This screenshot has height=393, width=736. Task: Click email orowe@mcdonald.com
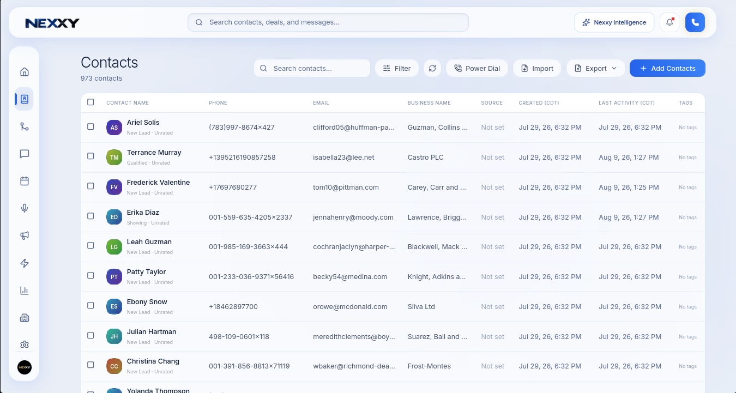pyautogui.click(x=350, y=307)
